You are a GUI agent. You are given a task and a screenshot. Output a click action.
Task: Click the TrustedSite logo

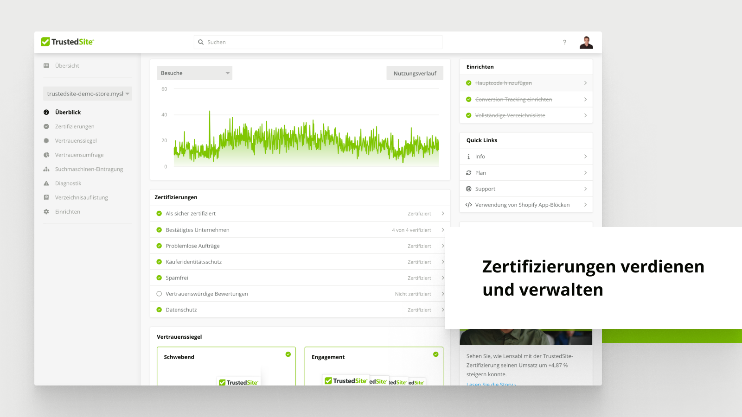click(67, 42)
